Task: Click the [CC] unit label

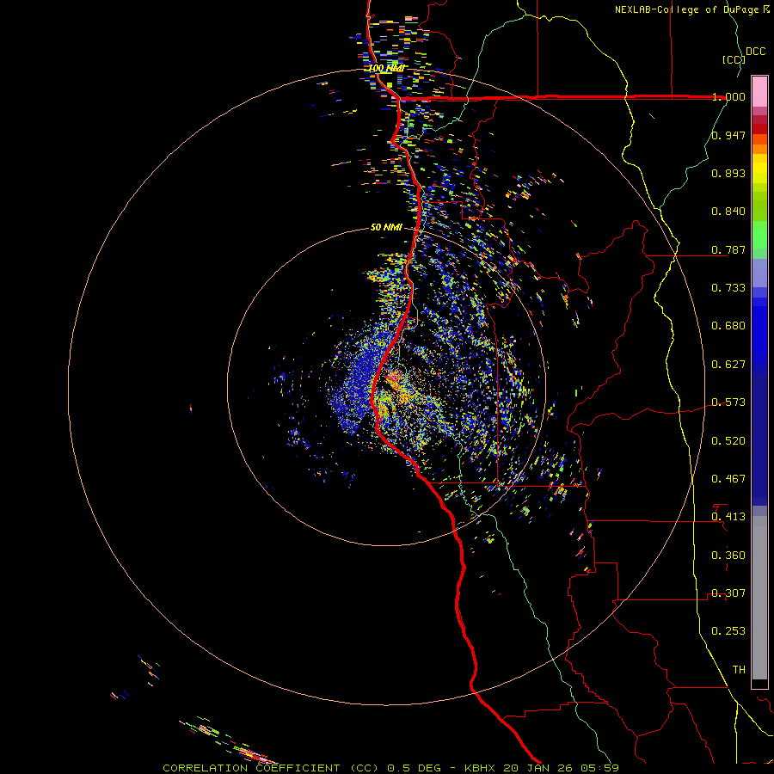Action: pos(734,59)
